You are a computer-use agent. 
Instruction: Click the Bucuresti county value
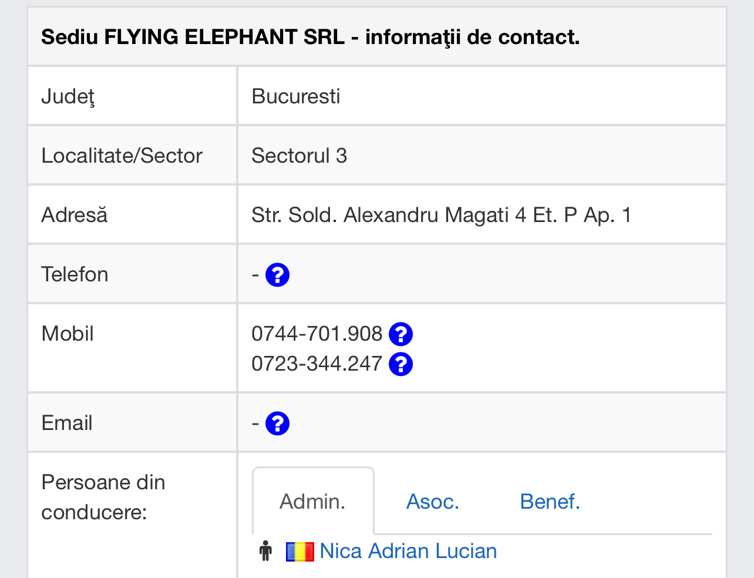tap(296, 96)
